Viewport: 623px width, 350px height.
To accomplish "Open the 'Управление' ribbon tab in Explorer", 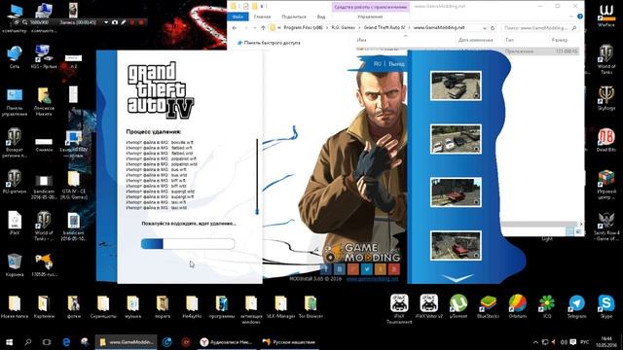I will point(370,17).
